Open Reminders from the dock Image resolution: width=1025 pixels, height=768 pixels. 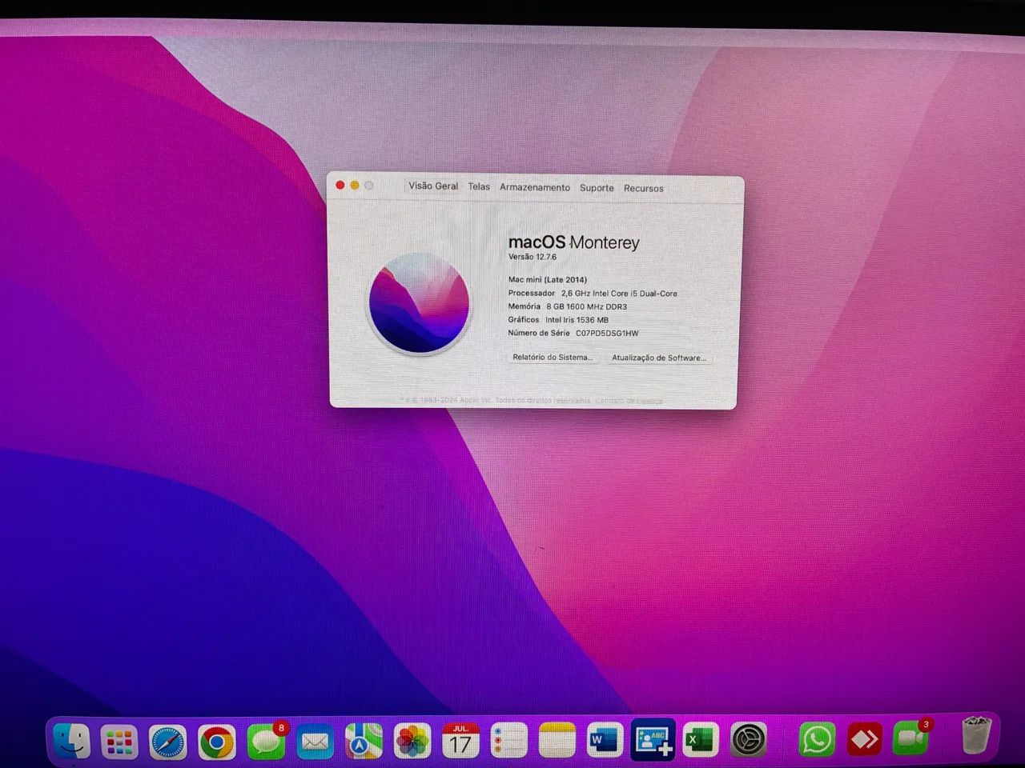508,741
